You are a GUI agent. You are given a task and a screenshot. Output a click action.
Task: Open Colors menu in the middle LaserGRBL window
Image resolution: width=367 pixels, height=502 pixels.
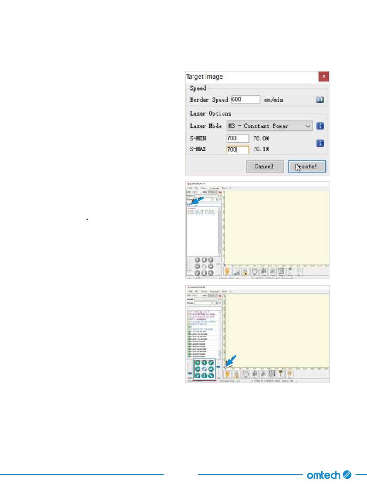point(204,188)
